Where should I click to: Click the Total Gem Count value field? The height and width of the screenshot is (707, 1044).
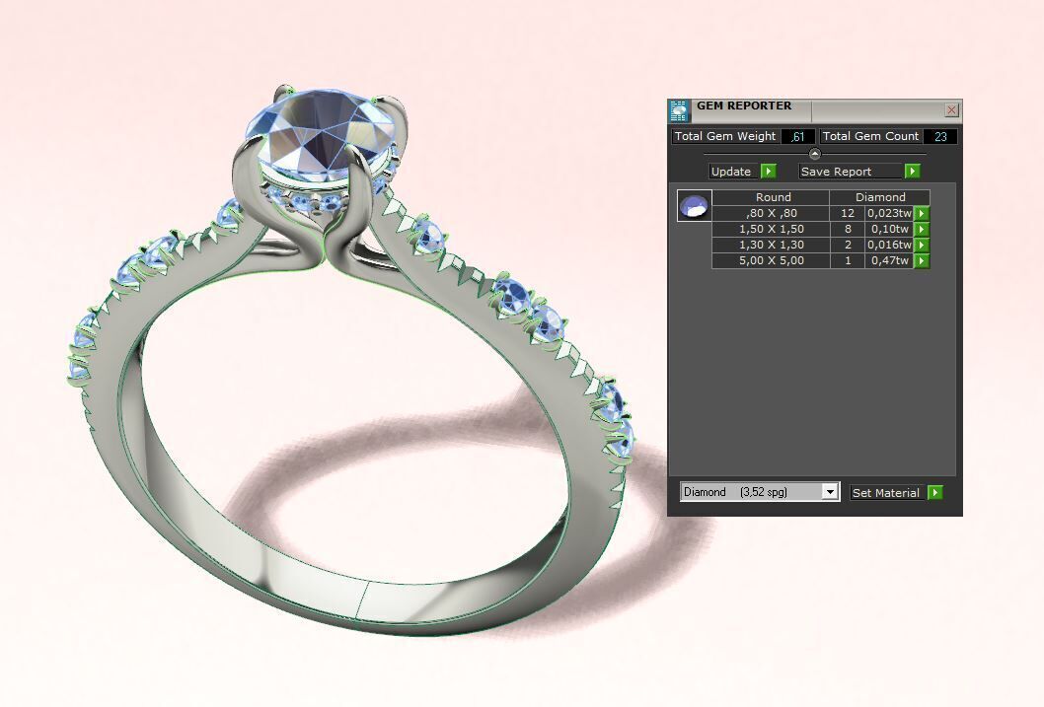click(x=940, y=136)
